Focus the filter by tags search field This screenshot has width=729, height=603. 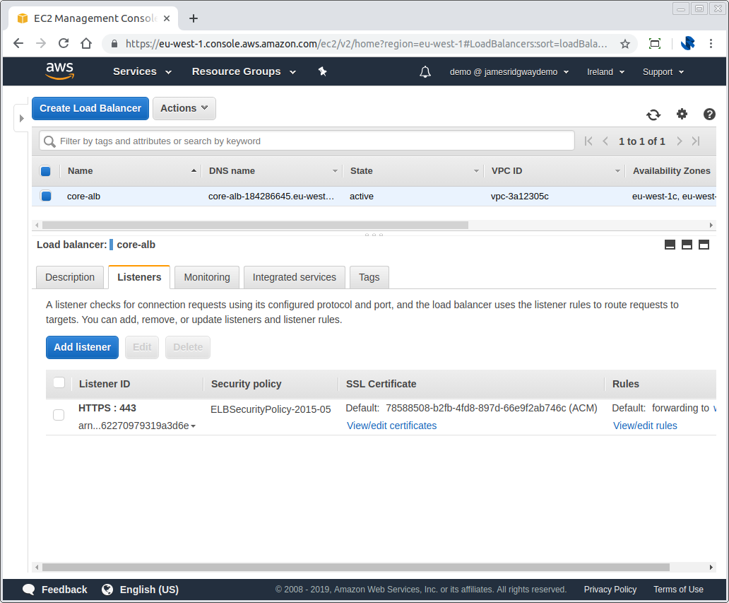pyautogui.click(x=307, y=141)
